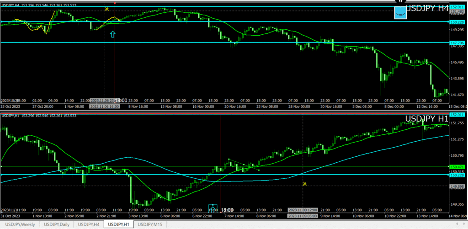Click the 2023.11.09 12:00 time label
The width and height of the screenshot is (468, 229).
pos(303,210)
